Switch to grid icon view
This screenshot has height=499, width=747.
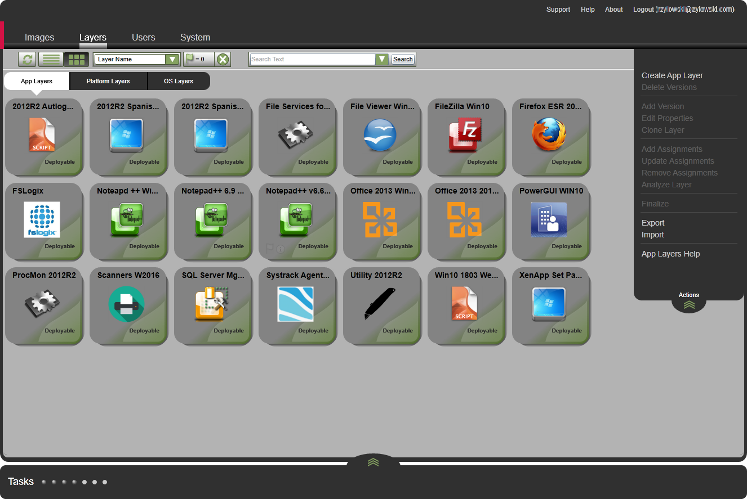pyautogui.click(x=76, y=59)
